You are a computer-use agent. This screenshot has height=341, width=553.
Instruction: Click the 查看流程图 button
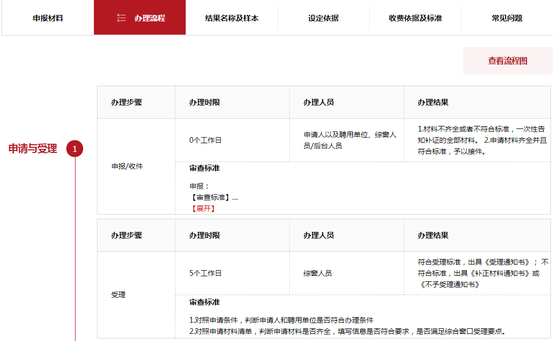[508, 61]
